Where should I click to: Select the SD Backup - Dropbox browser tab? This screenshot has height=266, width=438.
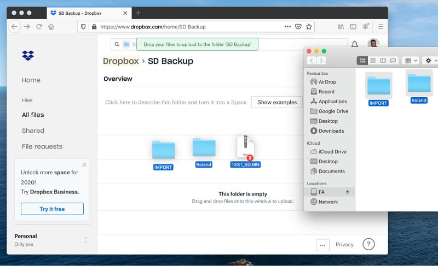(89, 13)
